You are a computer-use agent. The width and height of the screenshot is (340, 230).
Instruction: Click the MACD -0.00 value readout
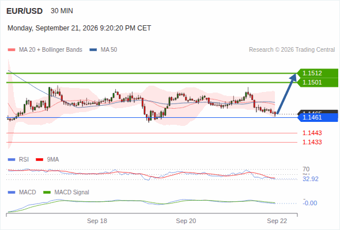tap(310, 203)
